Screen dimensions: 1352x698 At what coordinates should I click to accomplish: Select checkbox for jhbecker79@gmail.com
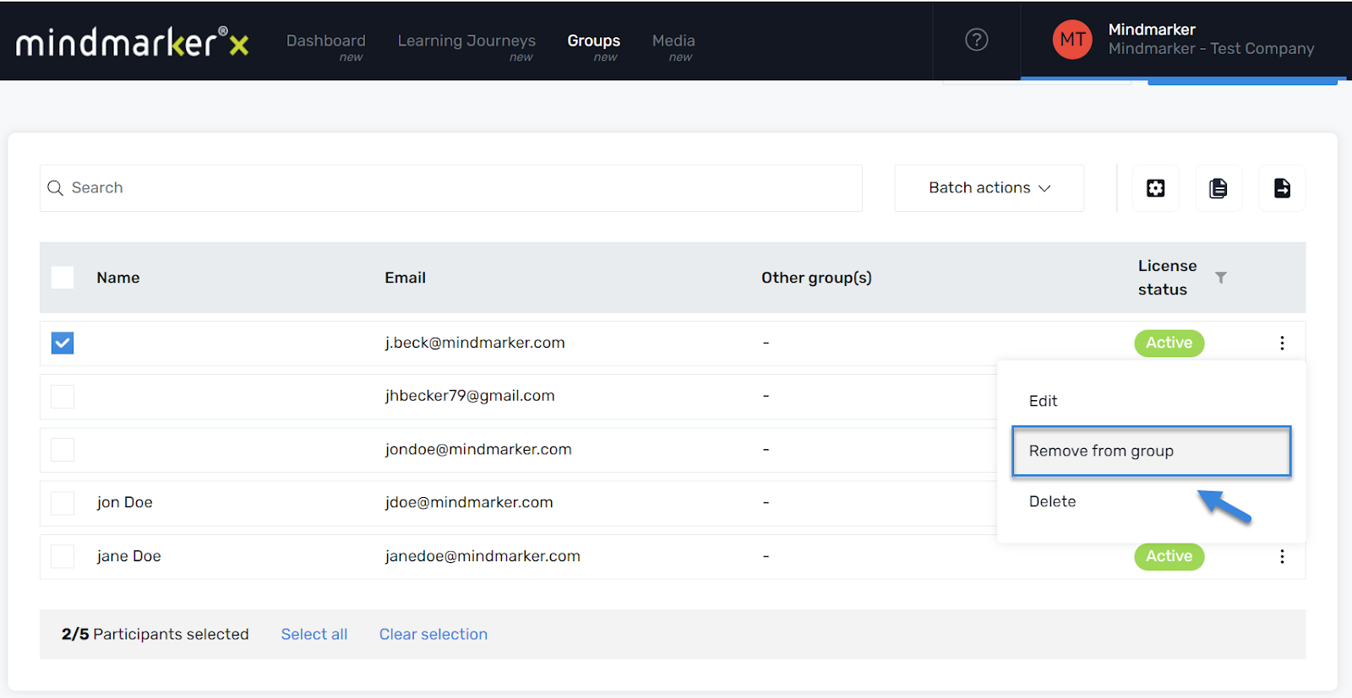pyautogui.click(x=63, y=397)
